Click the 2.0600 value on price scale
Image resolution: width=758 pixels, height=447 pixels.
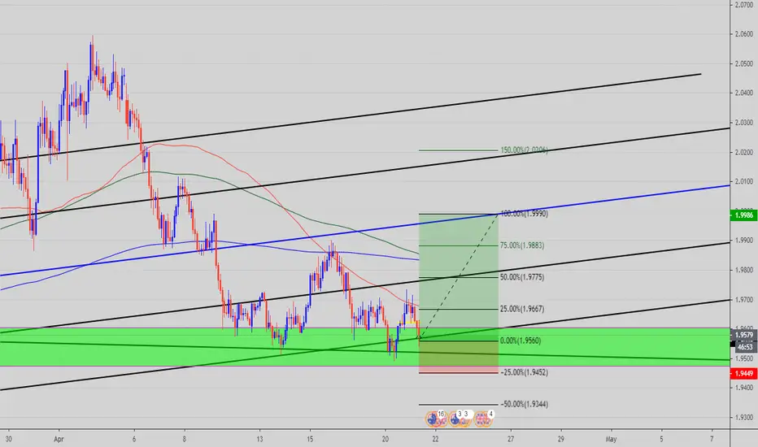point(743,34)
